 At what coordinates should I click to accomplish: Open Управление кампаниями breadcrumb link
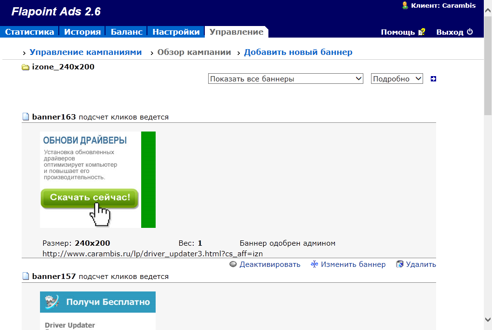coord(86,52)
